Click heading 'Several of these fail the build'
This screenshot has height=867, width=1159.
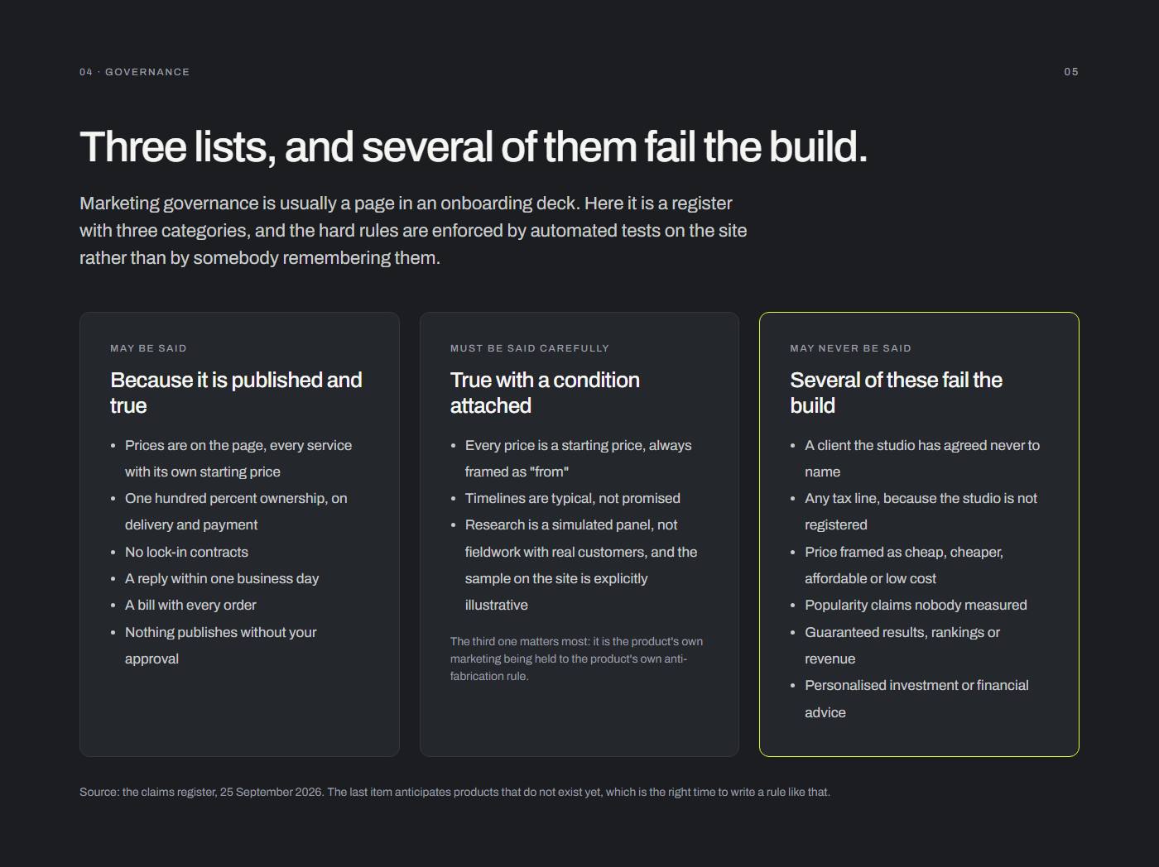pyautogui.click(x=896, y=393)
